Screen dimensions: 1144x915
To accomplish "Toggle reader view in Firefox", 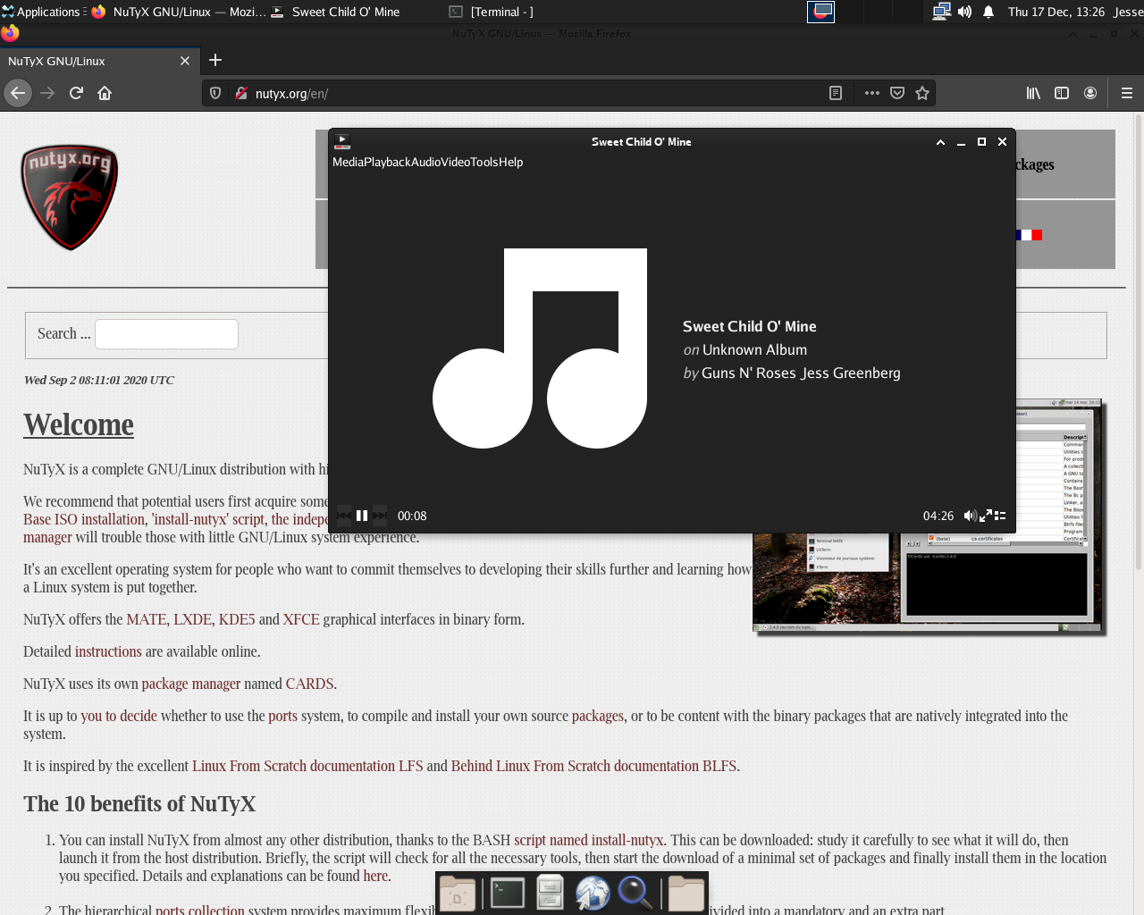I will coord(836,93).
